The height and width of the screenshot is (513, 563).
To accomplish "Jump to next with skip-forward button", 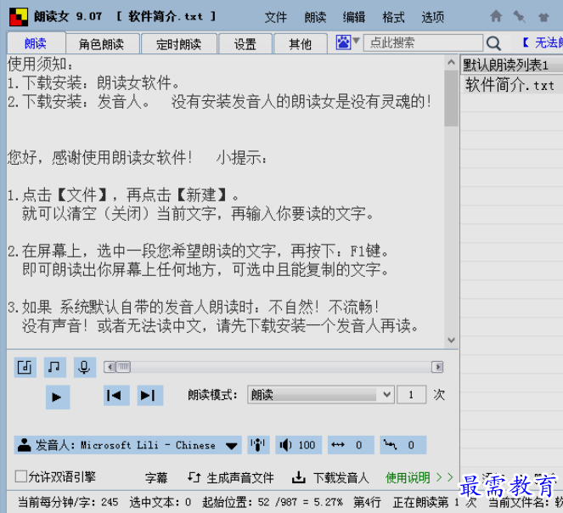I will (x=150, y=396).
